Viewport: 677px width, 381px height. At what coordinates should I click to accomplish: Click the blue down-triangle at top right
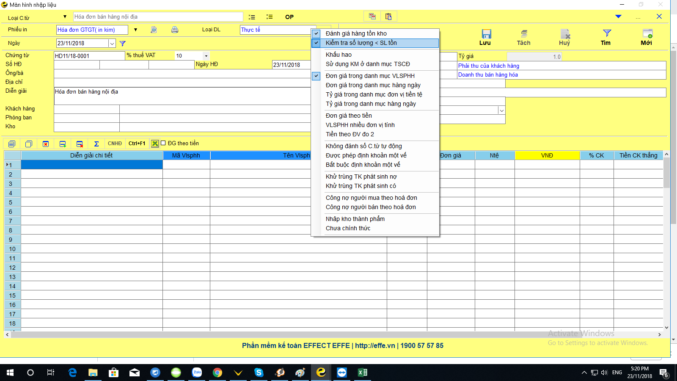(x=618, y=17)
